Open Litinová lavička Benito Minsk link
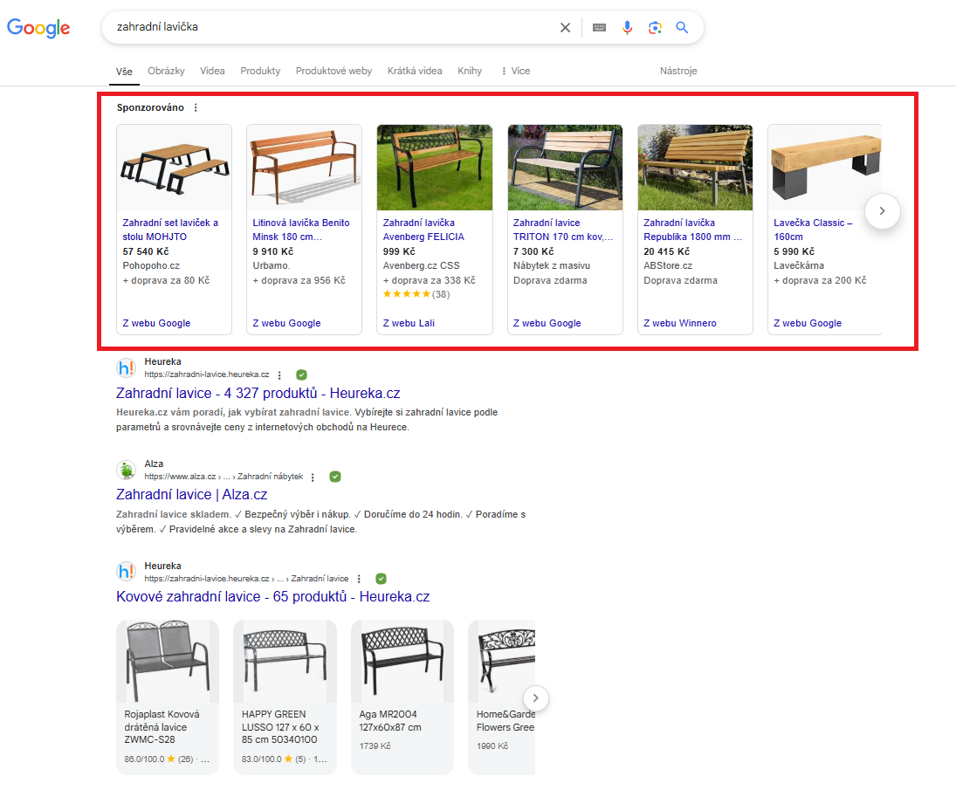This screenshot has height=790, width=956. [301, 230]
